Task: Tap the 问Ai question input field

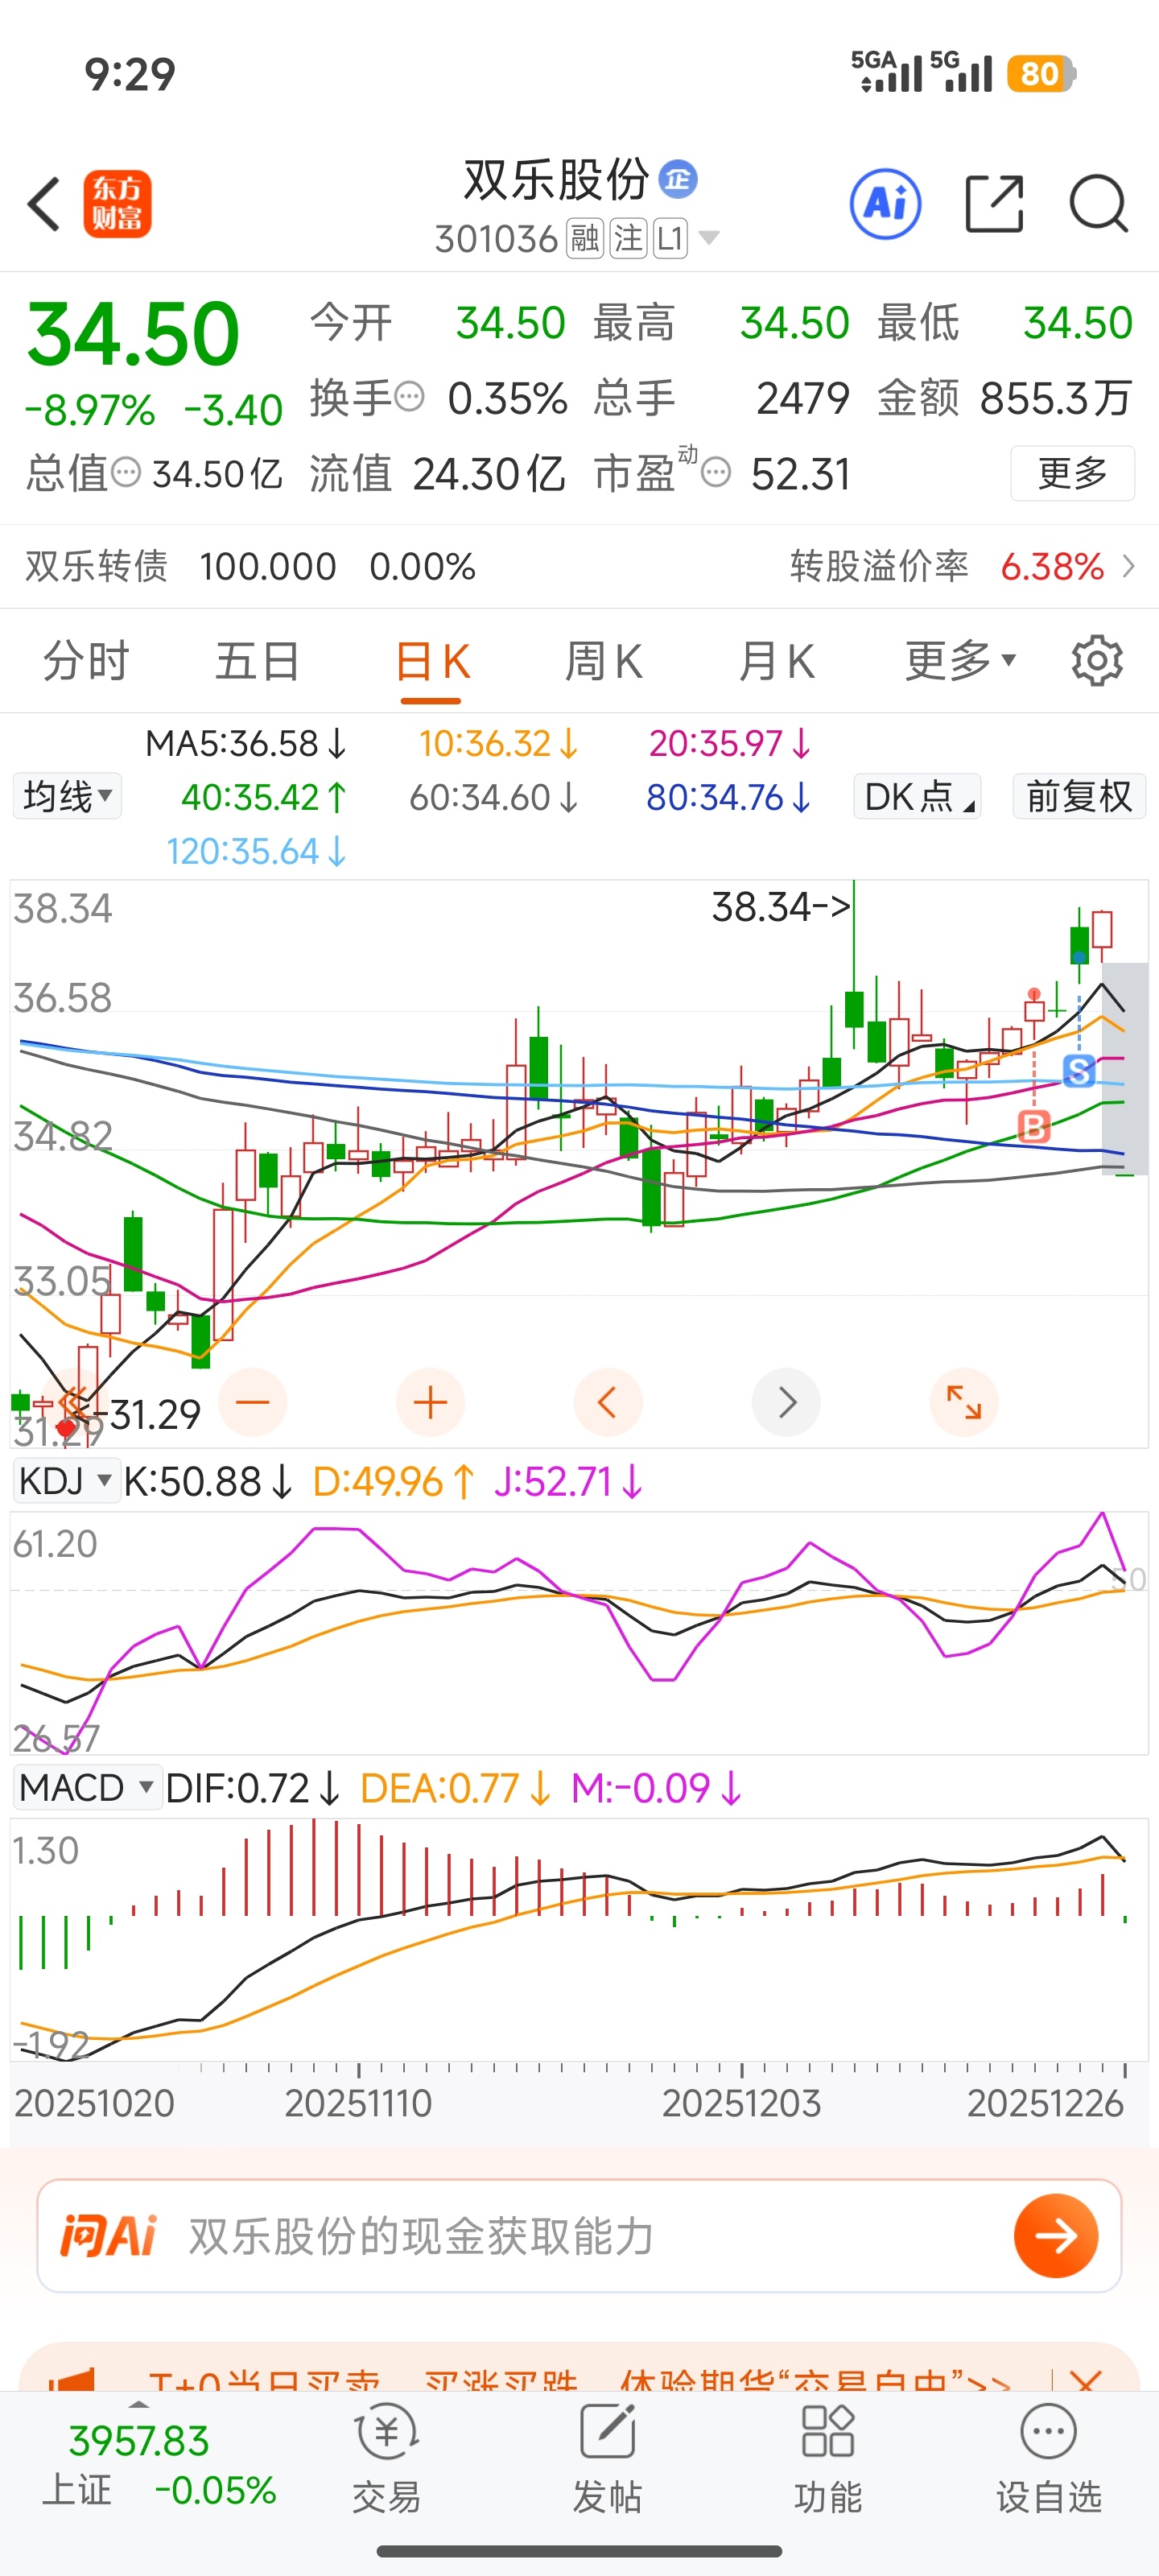Action: pos(579,2236)
